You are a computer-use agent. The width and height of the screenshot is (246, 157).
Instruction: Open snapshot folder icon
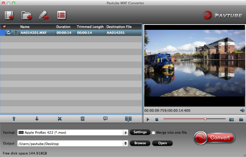click(x=241, y=120)
